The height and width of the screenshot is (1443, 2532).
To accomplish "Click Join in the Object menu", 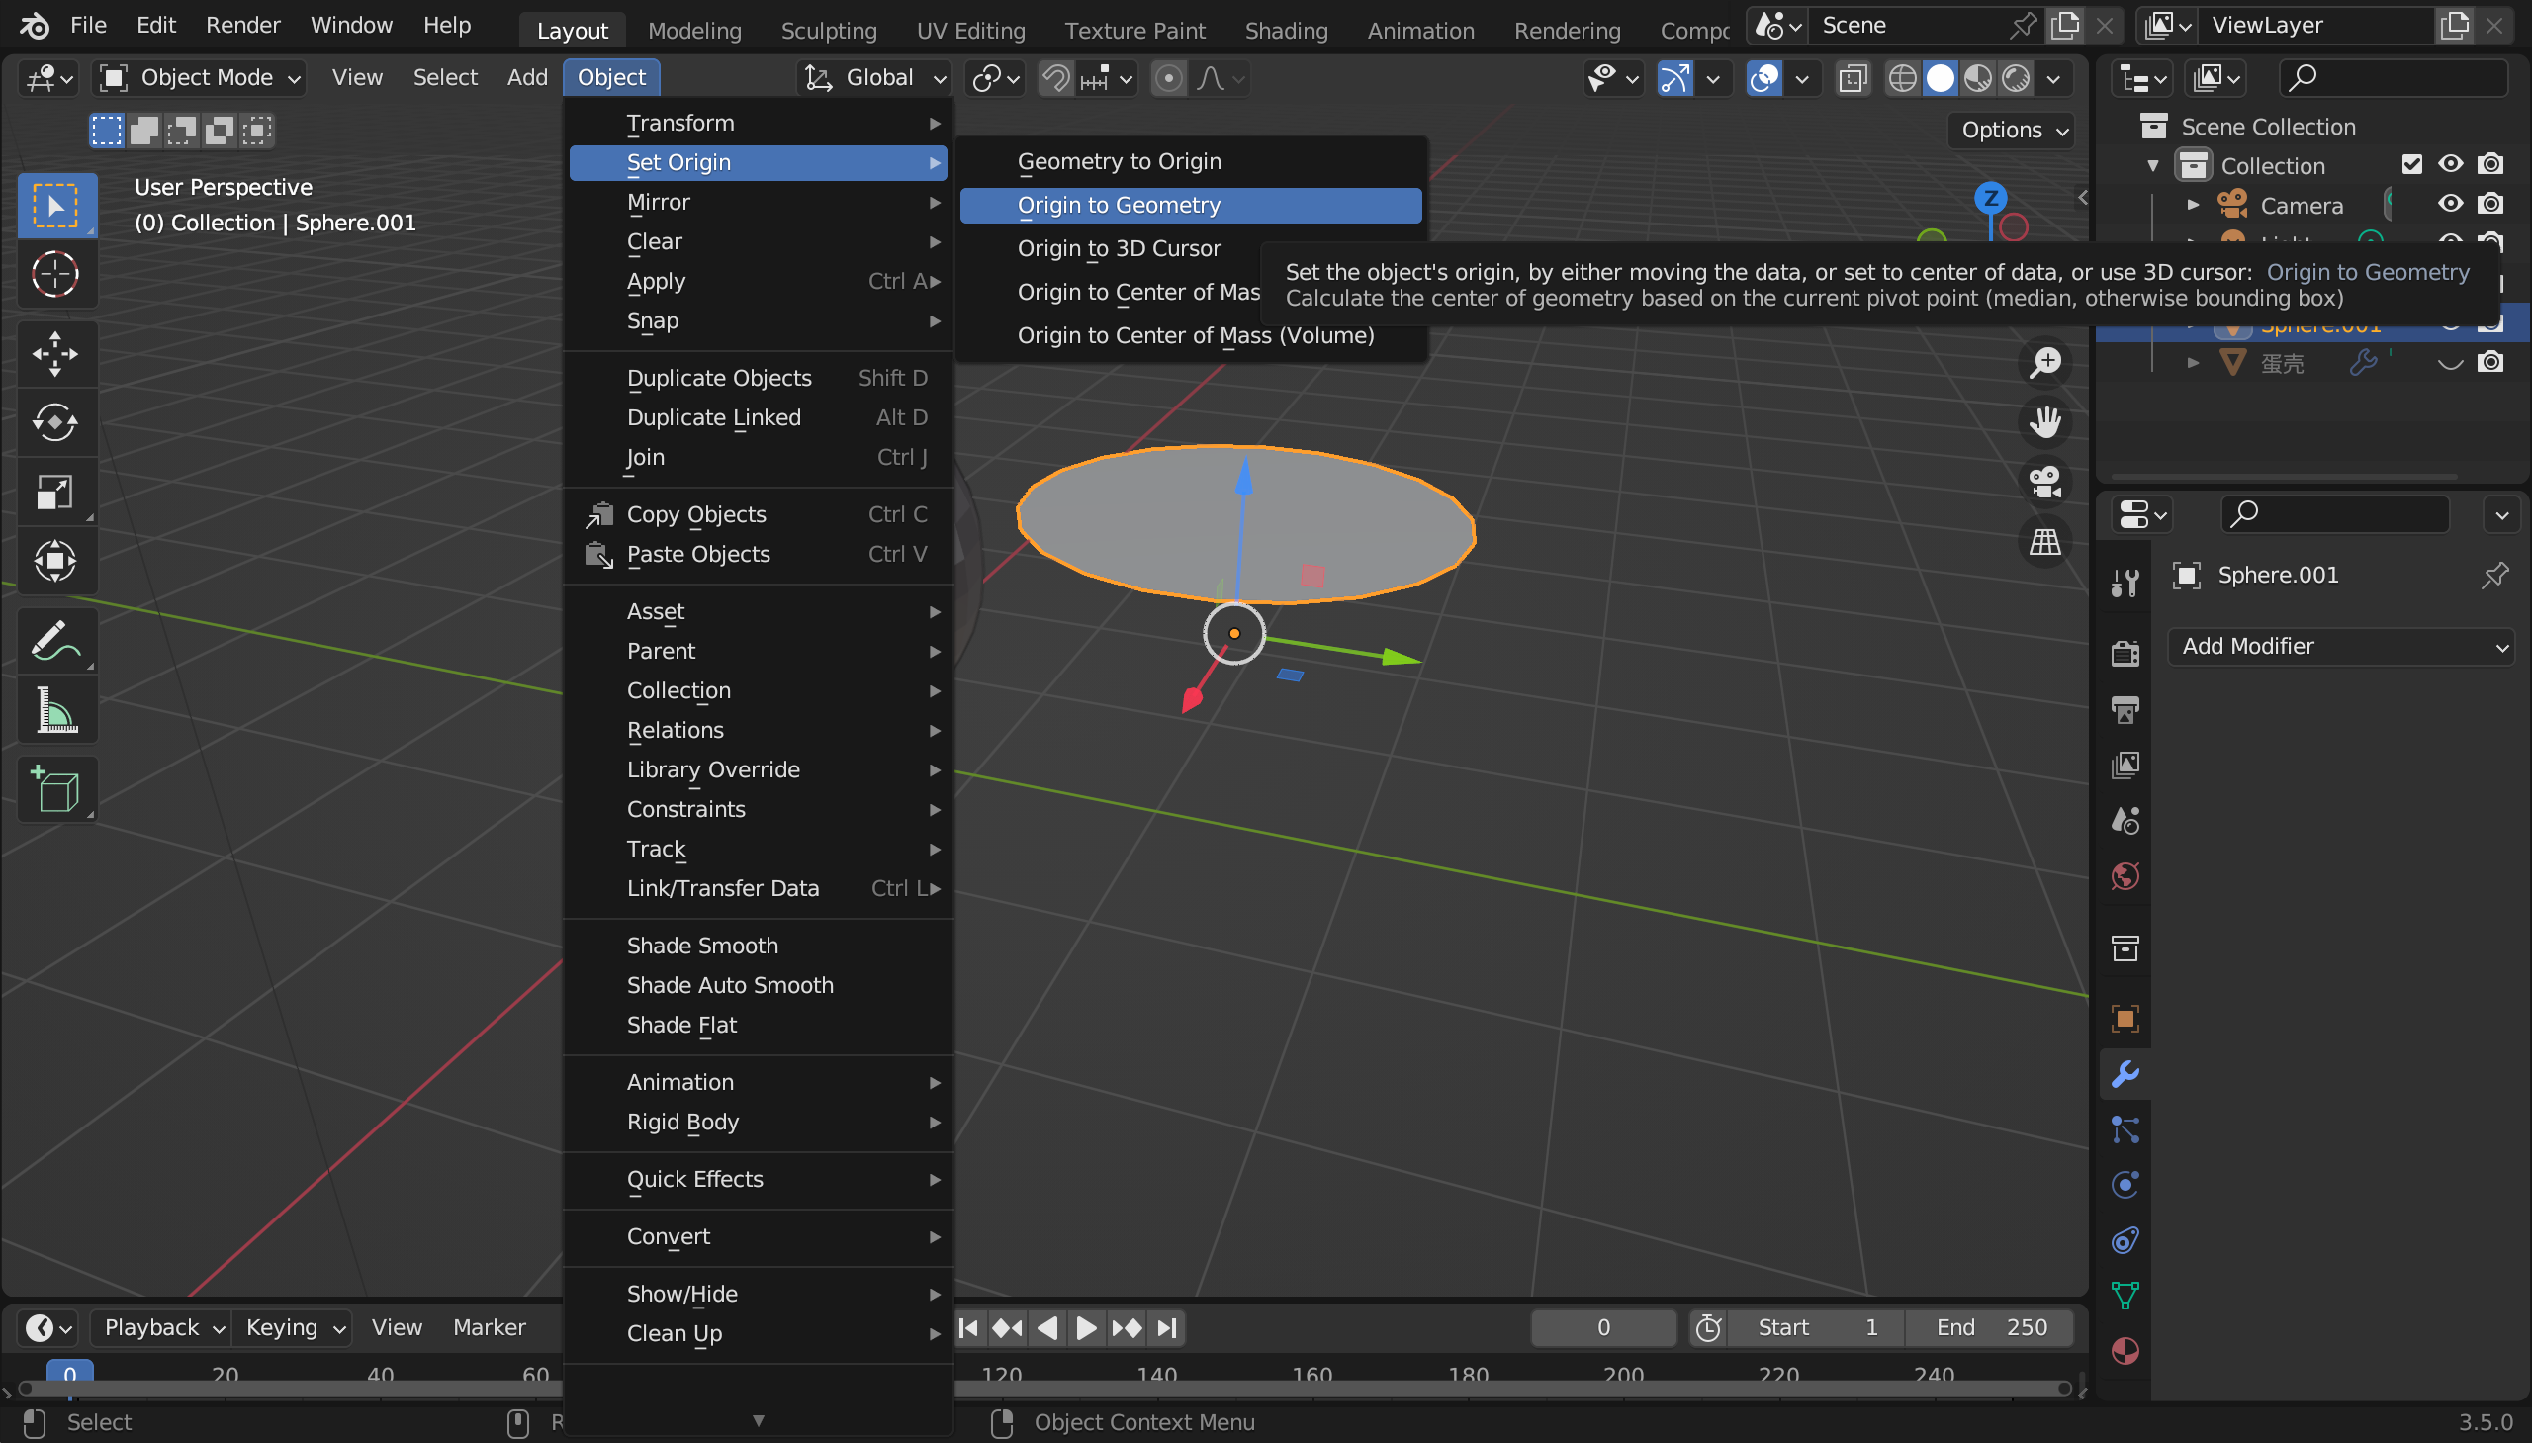I will pos(758,457).
